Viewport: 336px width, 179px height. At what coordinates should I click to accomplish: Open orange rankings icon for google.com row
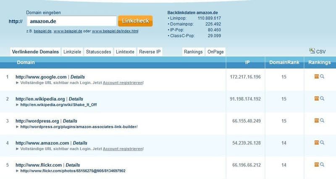pos(317,77)
